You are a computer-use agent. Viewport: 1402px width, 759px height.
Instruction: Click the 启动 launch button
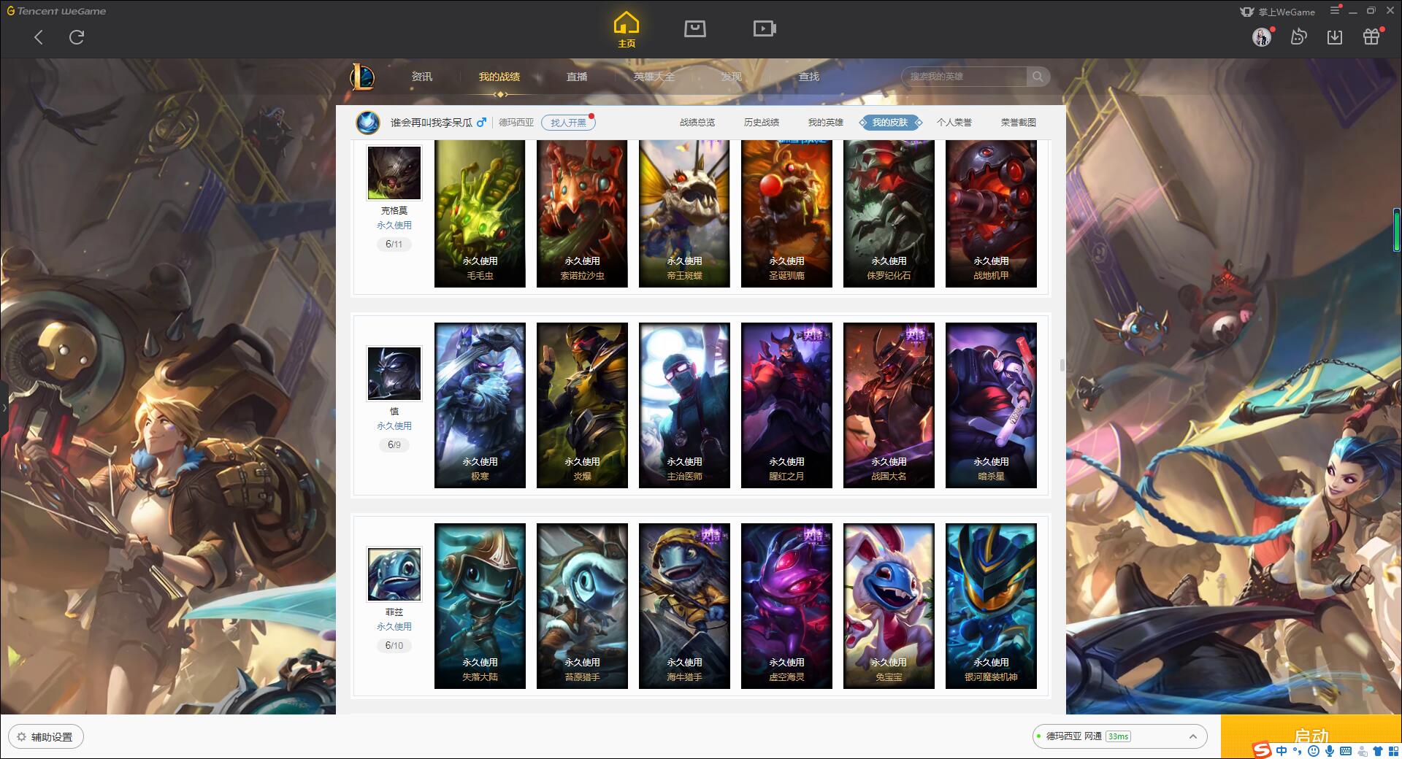[1311, 736]
